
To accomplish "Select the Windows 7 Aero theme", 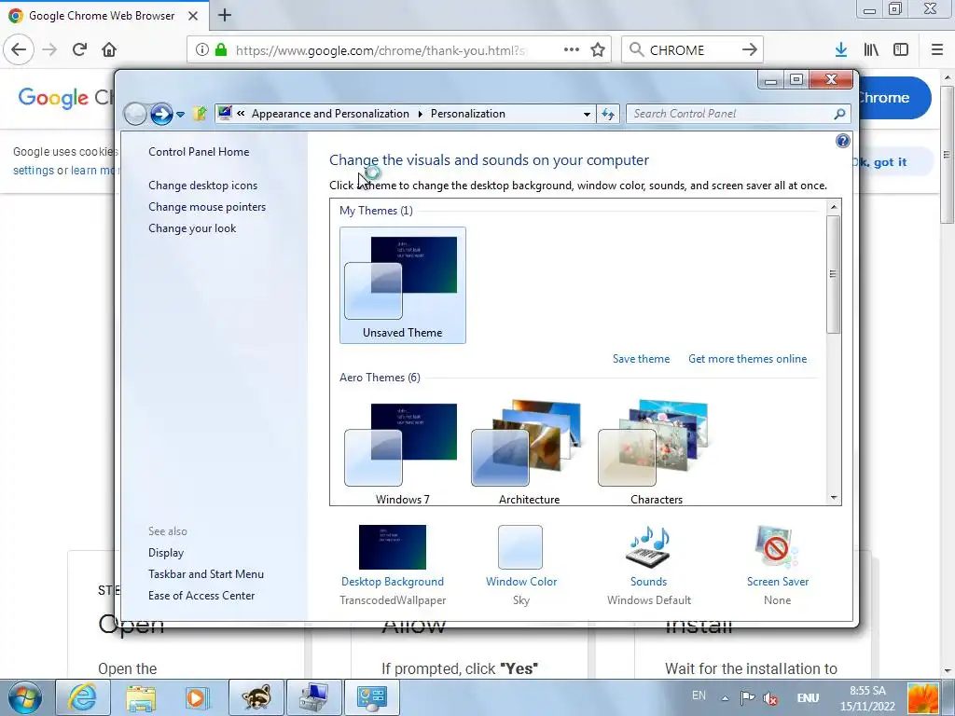I will pyautogui.click(x=403, y=453).
